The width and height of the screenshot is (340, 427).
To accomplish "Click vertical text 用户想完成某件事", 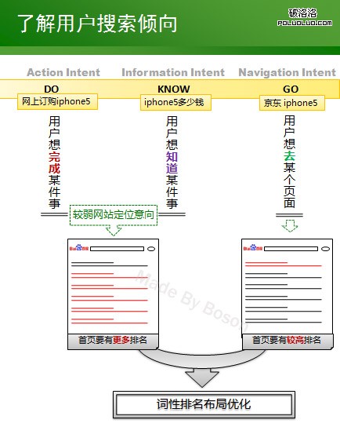I will 54,162.
